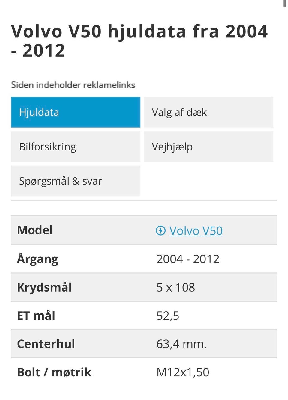Click the page scrollbar at right edge
This screenshot has height=400, width=288.
(x=285, y=4)
